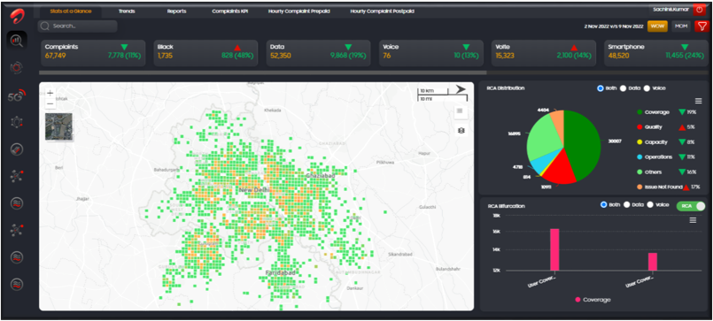The width and height of the screenshot is (713, 321).
Task: Click the green triangle beside Coverage 19%
Action: coord(682,112)
